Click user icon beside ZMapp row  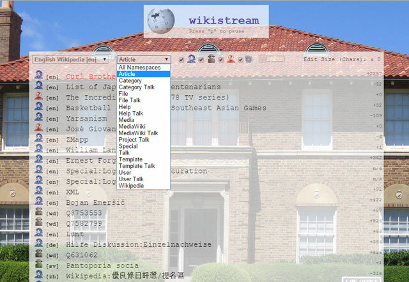click(x=38, y=138)
